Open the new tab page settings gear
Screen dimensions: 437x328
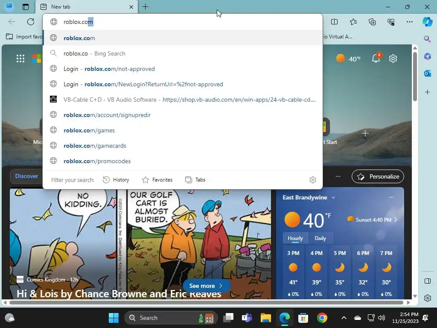pos(393,59)
